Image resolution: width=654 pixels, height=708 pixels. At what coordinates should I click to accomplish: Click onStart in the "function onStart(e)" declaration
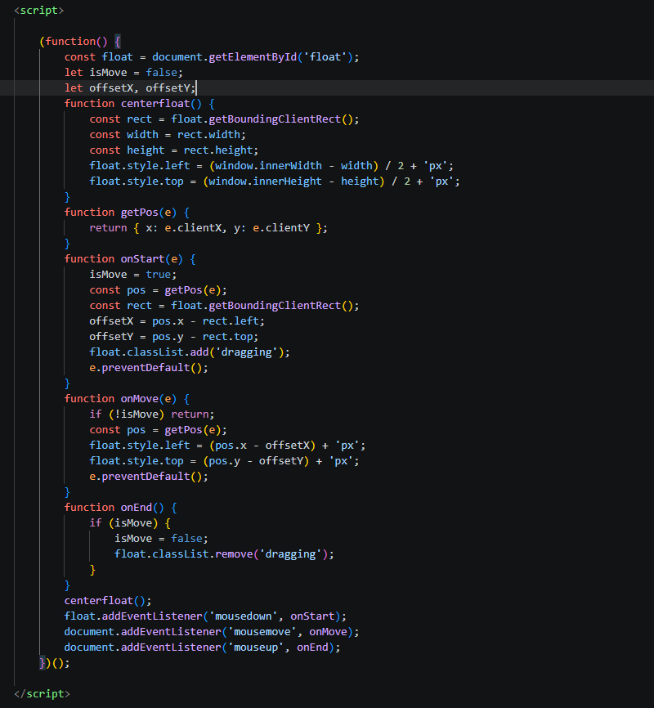(x=143, y=259)
